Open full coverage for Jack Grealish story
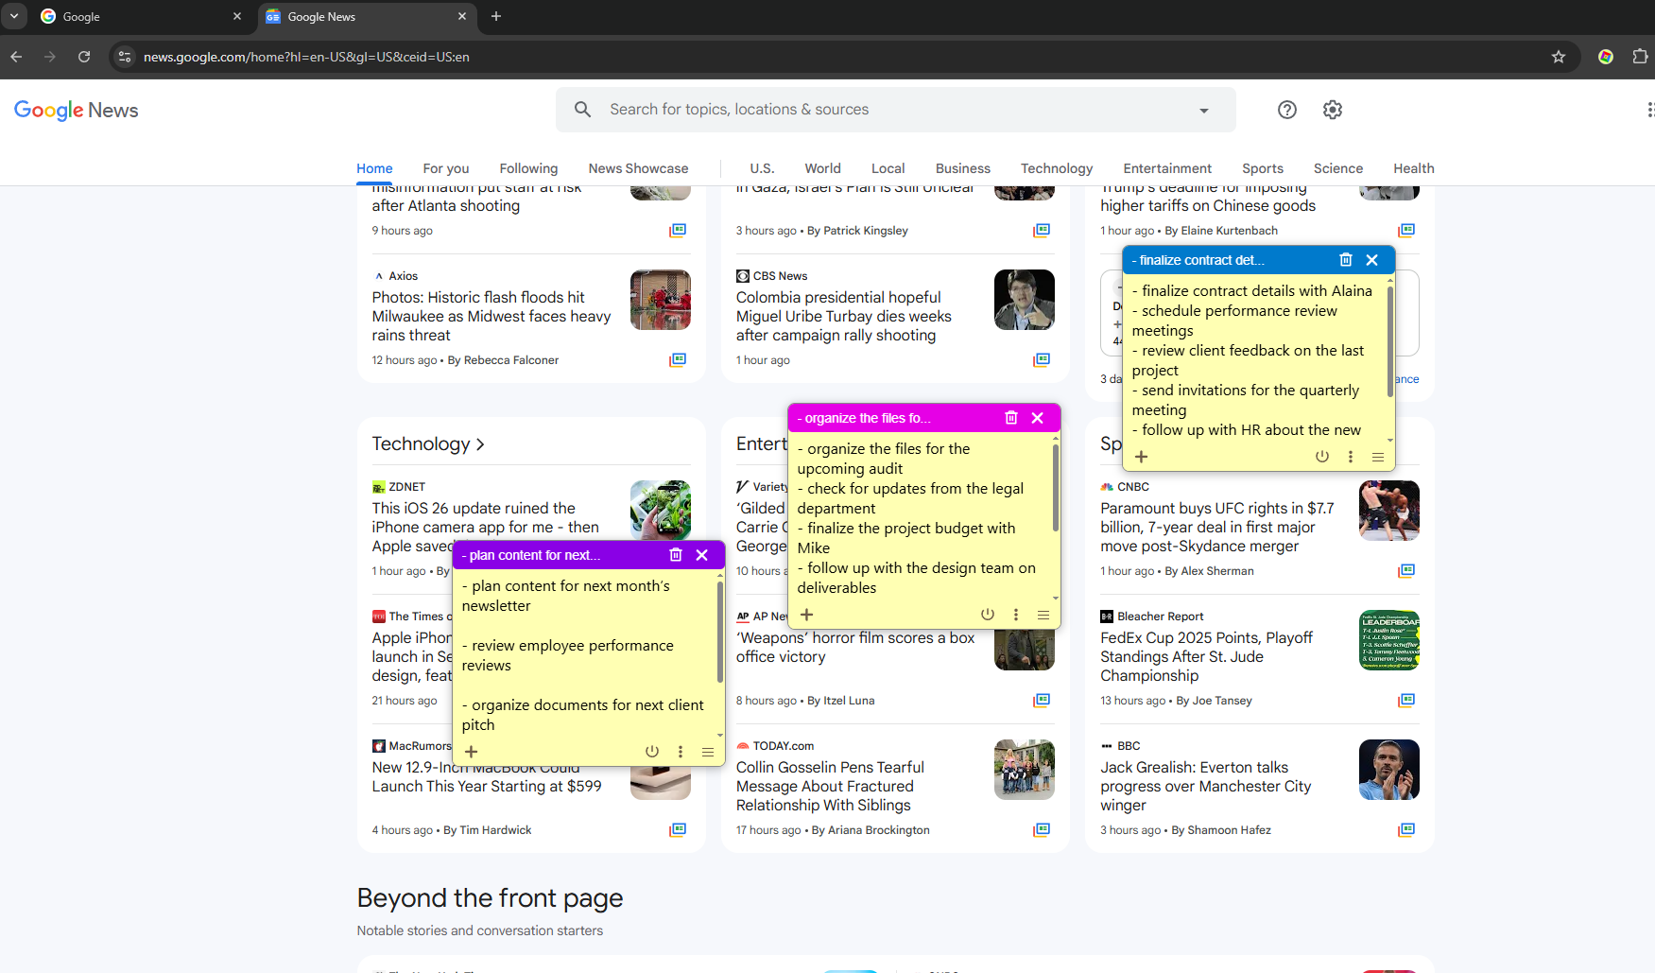This screenshot has width=1655, height=973. click(x=1406, y=830)
